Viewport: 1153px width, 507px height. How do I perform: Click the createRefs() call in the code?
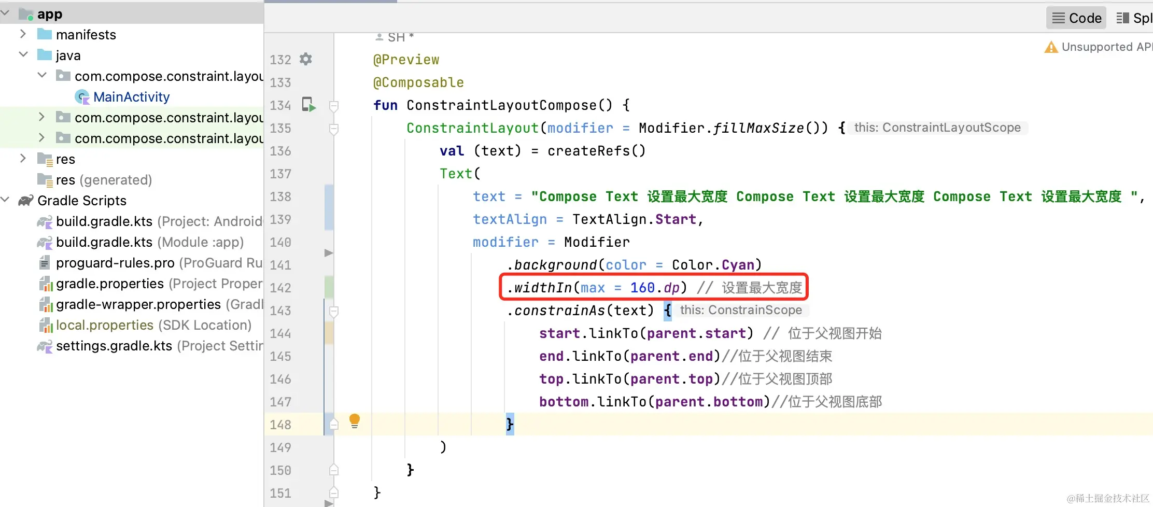(x=597, y=151)
